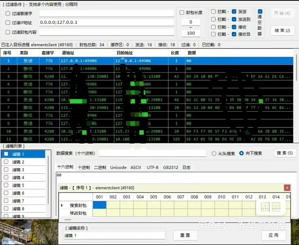Switch to the 二进制 tab
The width and height of the screenshot is (299, 245).
coord(100,167)
